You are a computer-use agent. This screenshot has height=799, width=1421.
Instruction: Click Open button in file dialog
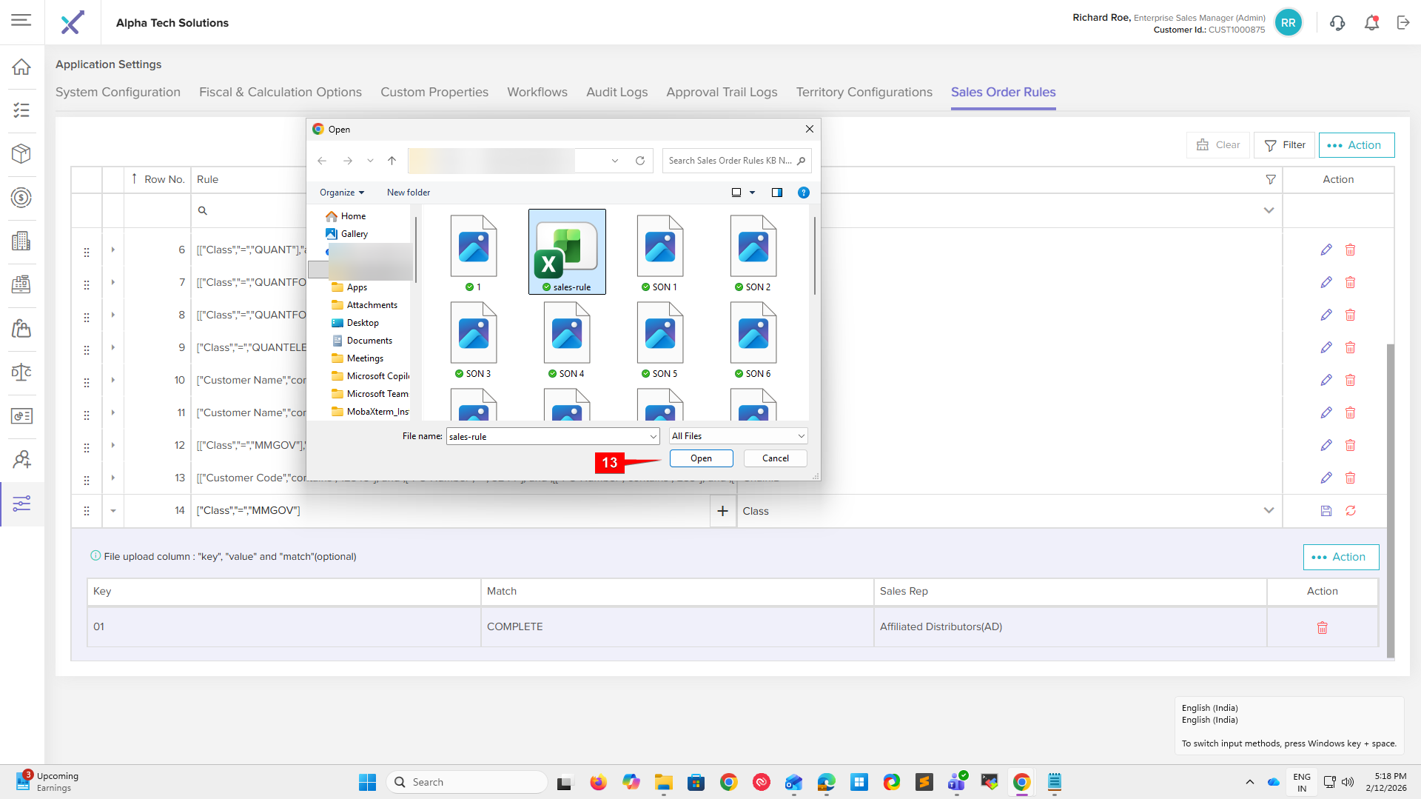point(701,458)
